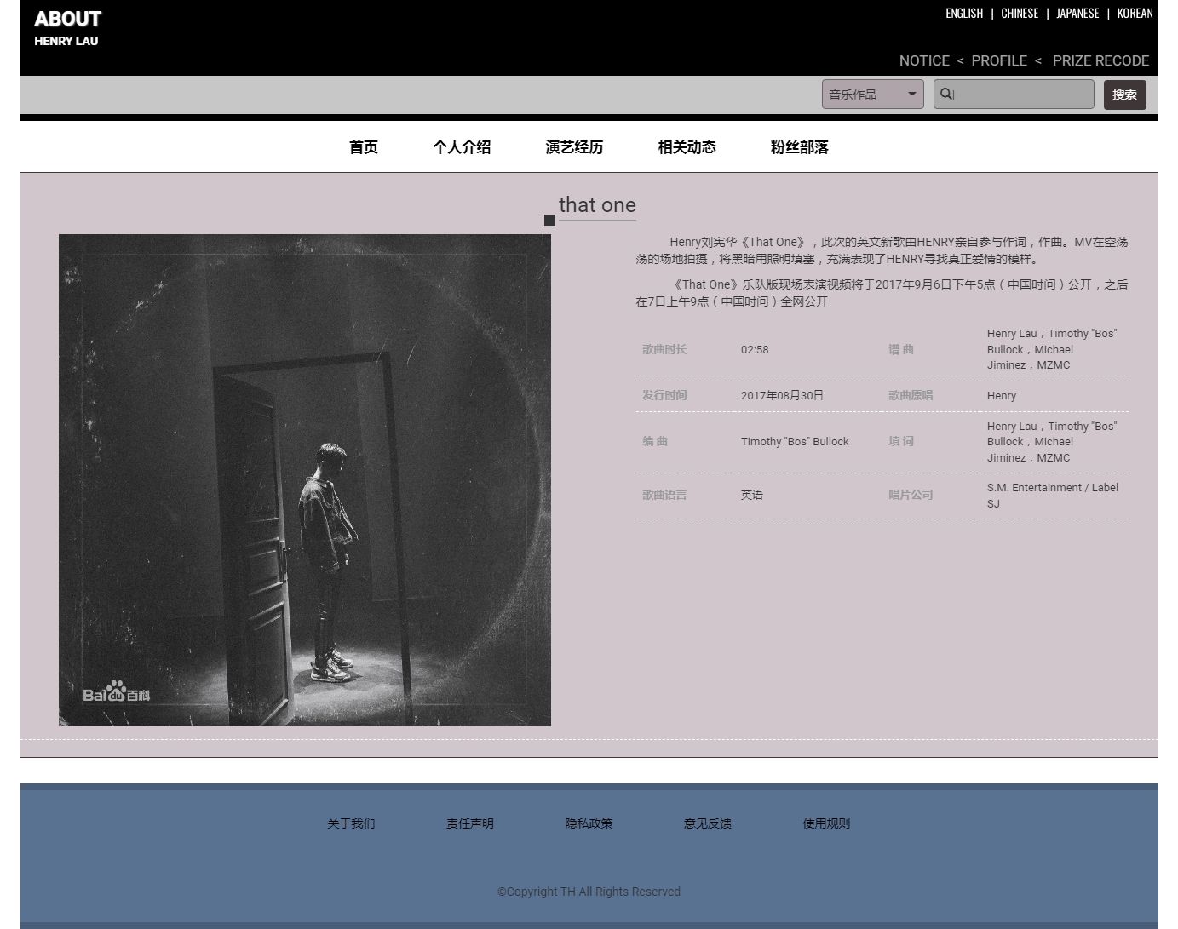
Task: Click the 发行时间 label
Action: [x=664, y=396]
